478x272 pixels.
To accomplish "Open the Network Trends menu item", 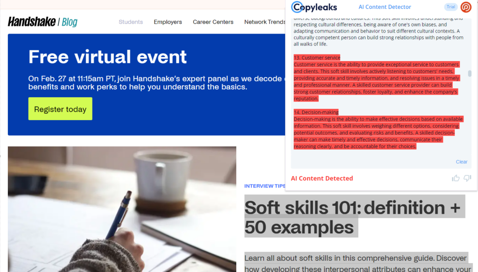I will pos(265,22).
